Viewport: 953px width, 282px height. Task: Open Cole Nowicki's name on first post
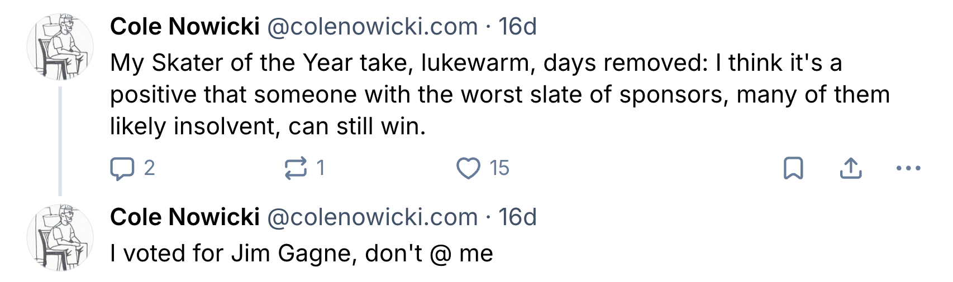click(185, 27)
